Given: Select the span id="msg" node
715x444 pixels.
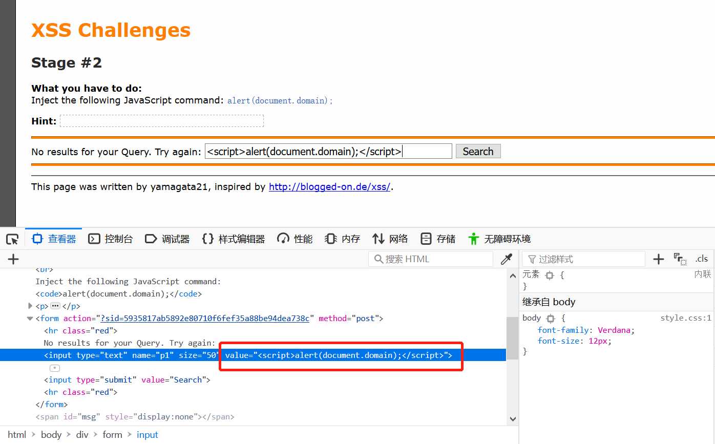Looking at the screenshot, I should (x=135, y=417).
